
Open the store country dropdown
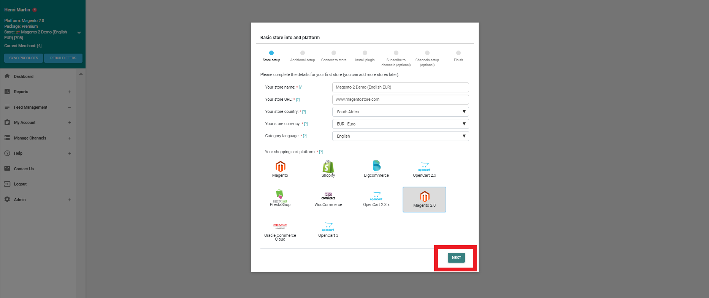(x=400, y=112)
